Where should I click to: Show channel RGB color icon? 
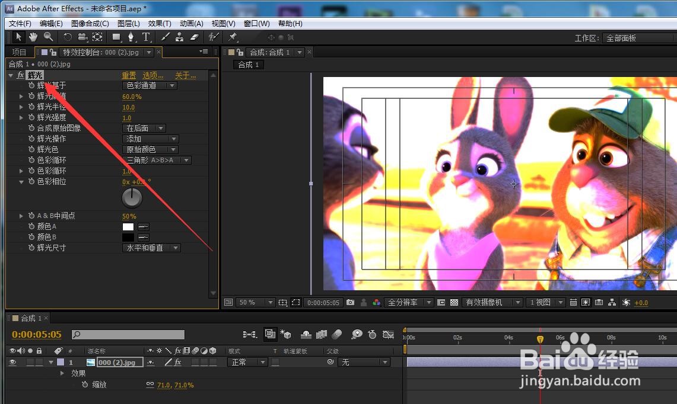[x=377, y=303]
